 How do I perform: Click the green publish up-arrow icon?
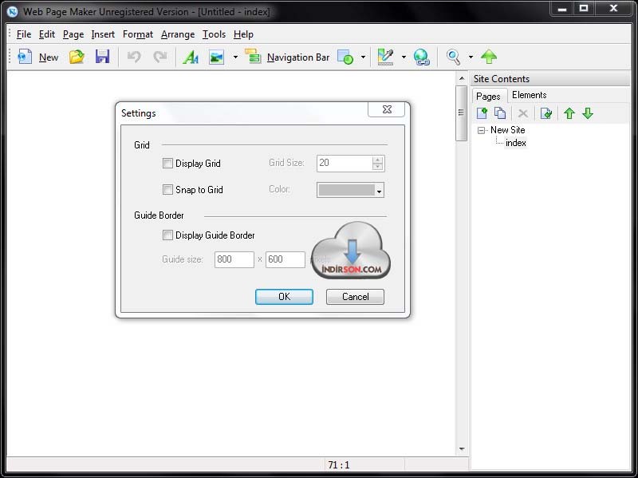489,57
